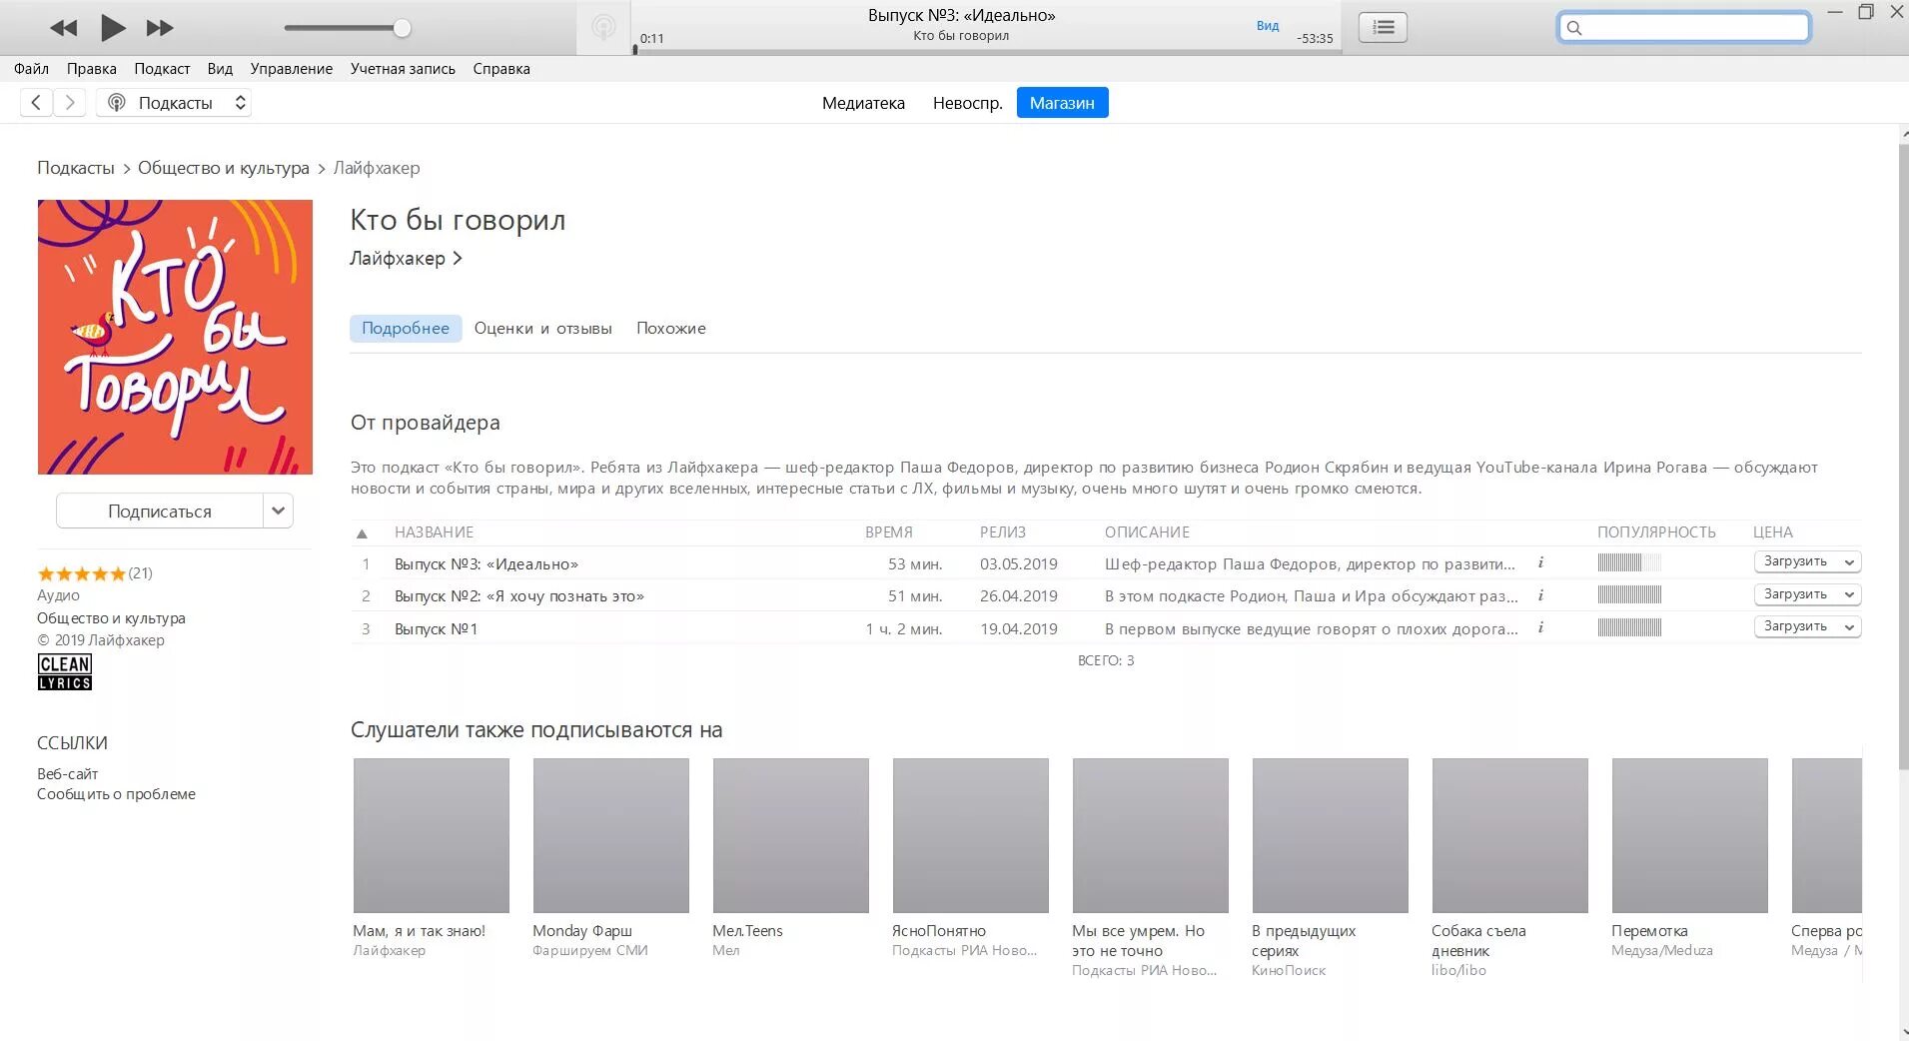This screenshot has width=1909, height=1041.
Task: Click the Подкасты breadcrumb link
Action: pos(76,168)
